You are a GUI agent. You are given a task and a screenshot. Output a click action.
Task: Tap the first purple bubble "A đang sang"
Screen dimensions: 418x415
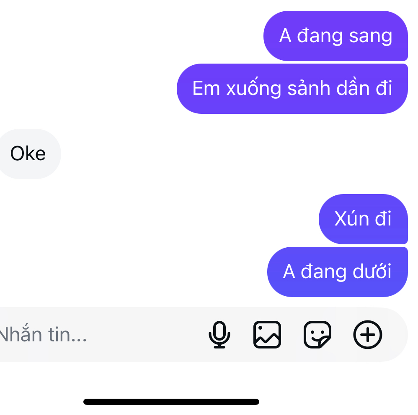point(335,36)
